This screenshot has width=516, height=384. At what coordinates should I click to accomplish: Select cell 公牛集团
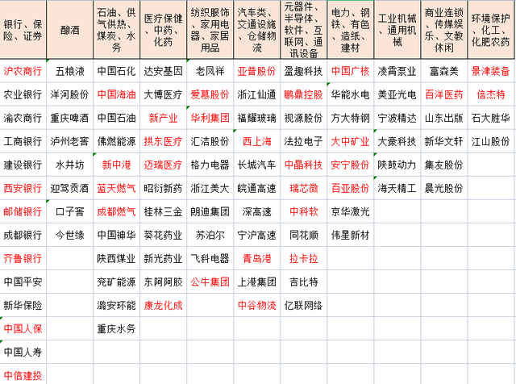[210, 282]
